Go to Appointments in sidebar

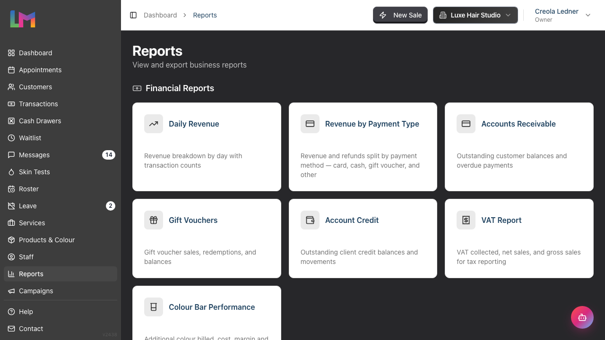click(60, 70)
